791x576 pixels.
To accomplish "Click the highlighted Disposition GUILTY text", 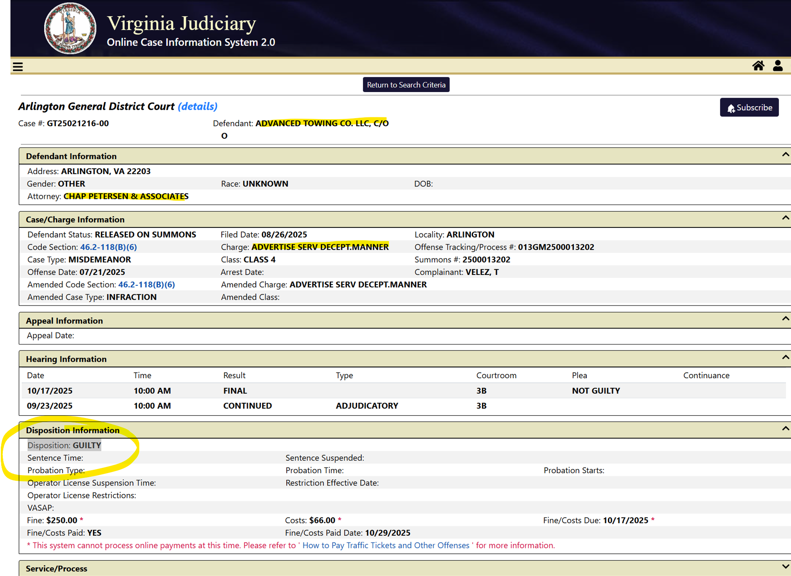I will coord(64,445).
